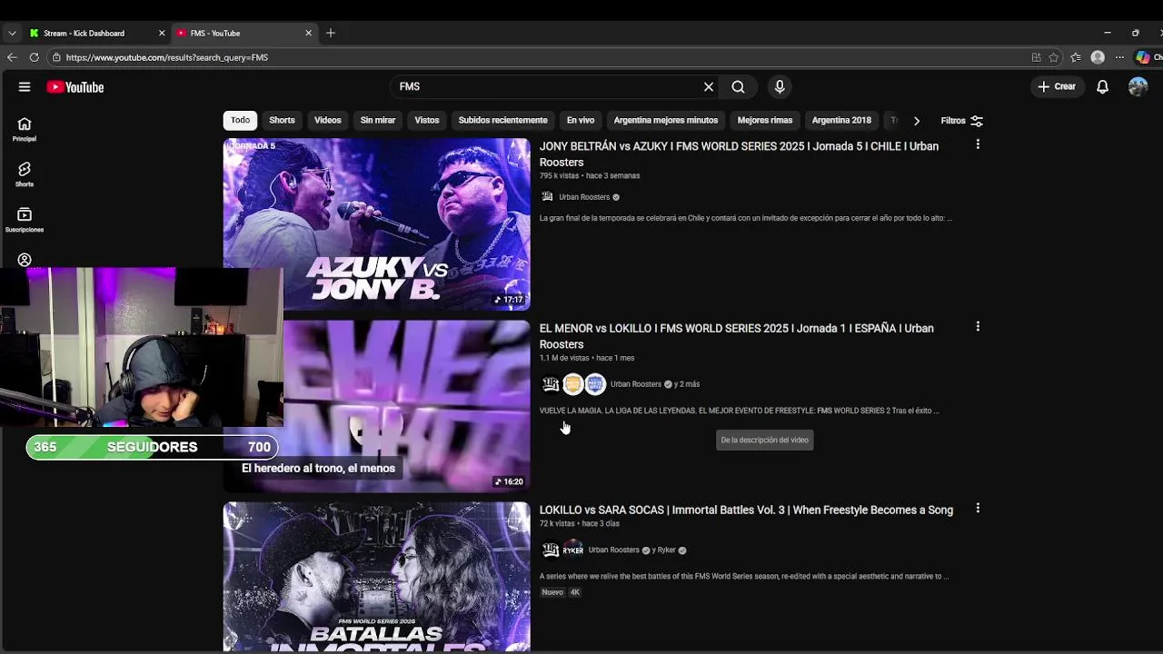
Task: Open Urban Roosters channel under Jony Beltrán
Action: pyautogui.click(x=583, y=197)
